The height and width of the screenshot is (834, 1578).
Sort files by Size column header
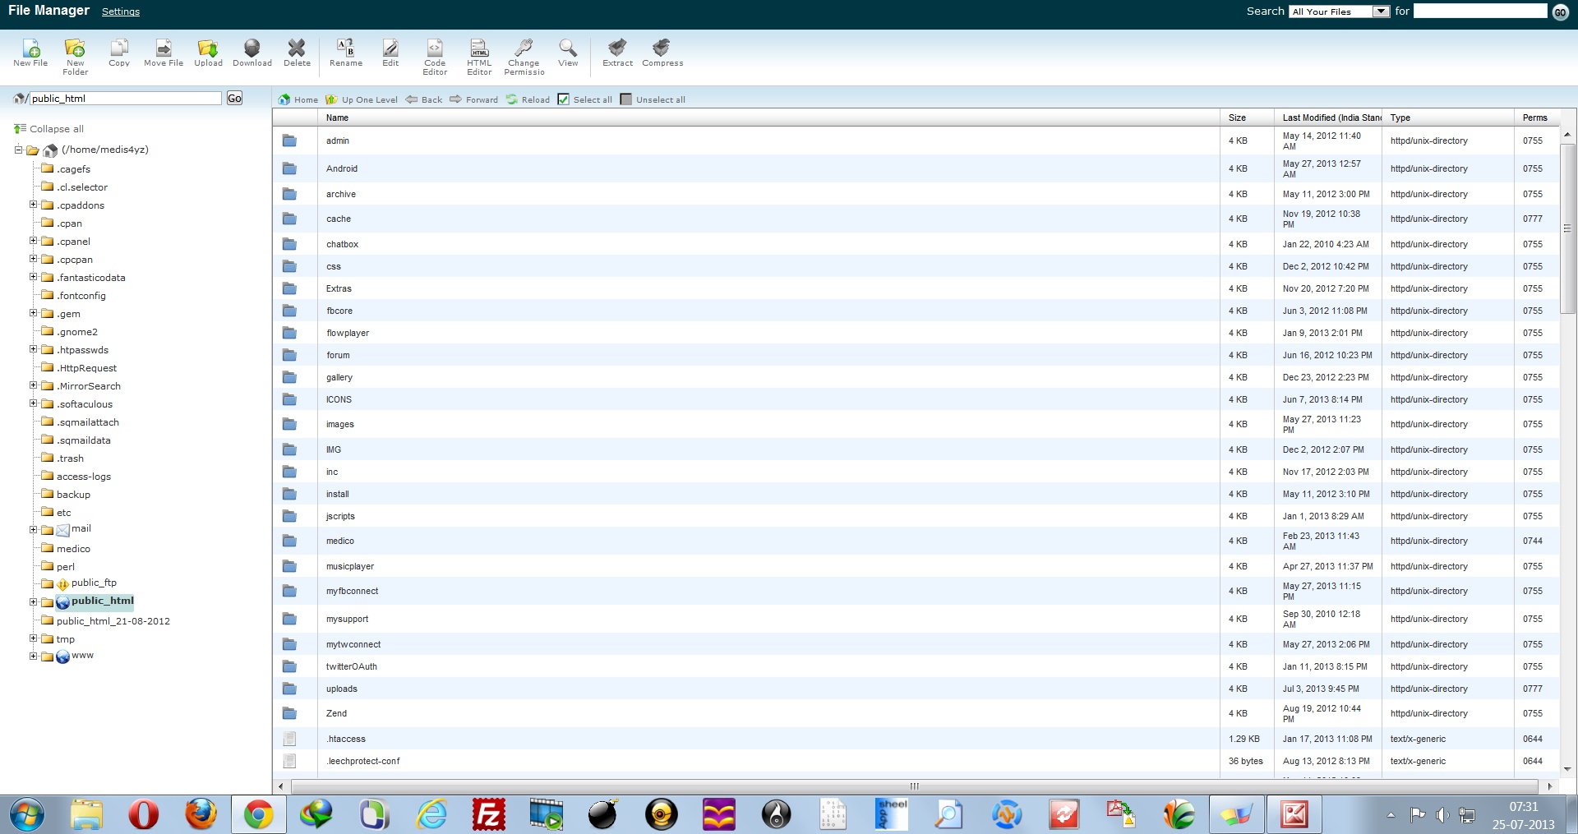tap(1237, 117)
